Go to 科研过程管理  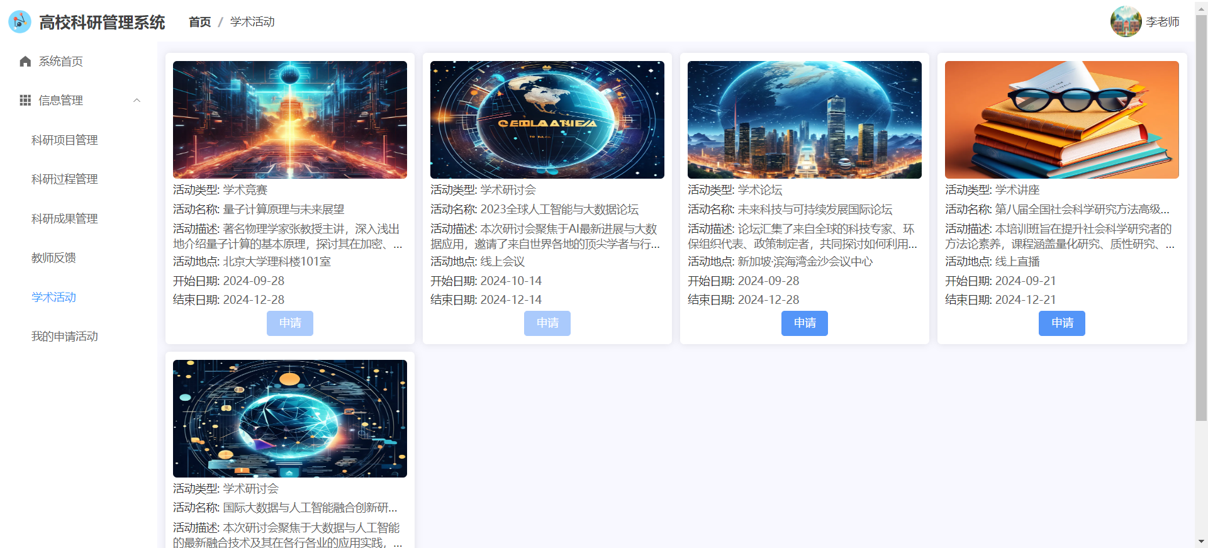[x=65, y=179]
